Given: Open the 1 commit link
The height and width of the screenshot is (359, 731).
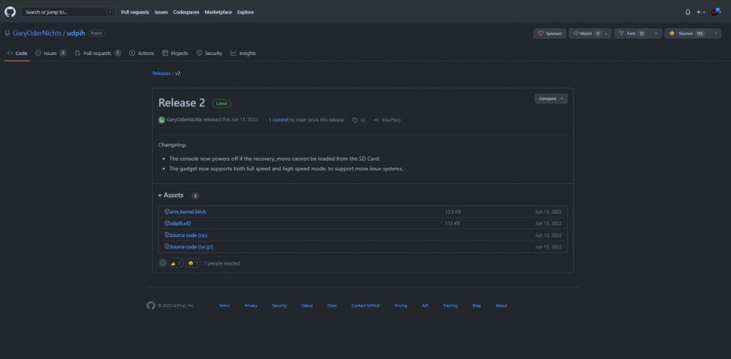Looking at the screenshot, I should [x=279, y=120].
